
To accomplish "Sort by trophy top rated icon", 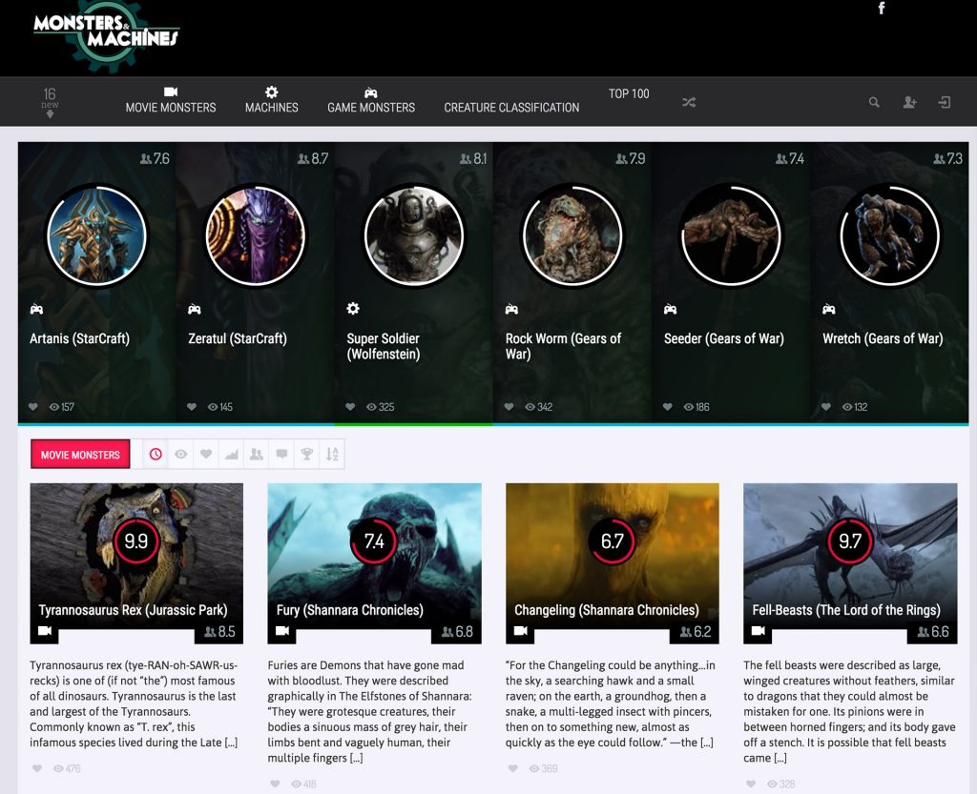I will pyautogui.click(x=306, y=455).
